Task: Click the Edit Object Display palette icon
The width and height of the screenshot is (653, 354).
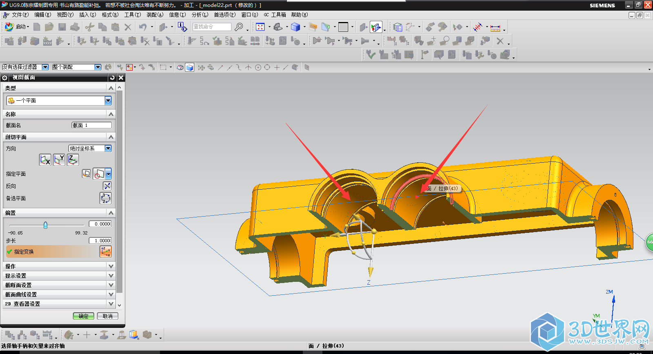Action: (x=442, y=27)
